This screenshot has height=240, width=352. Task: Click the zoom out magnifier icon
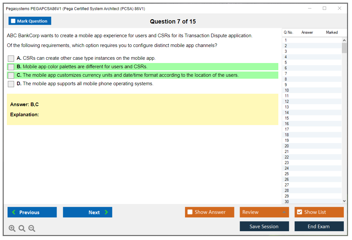pos(32,229)
